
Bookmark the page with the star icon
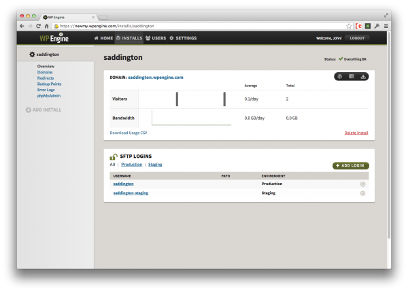(350, 25)
